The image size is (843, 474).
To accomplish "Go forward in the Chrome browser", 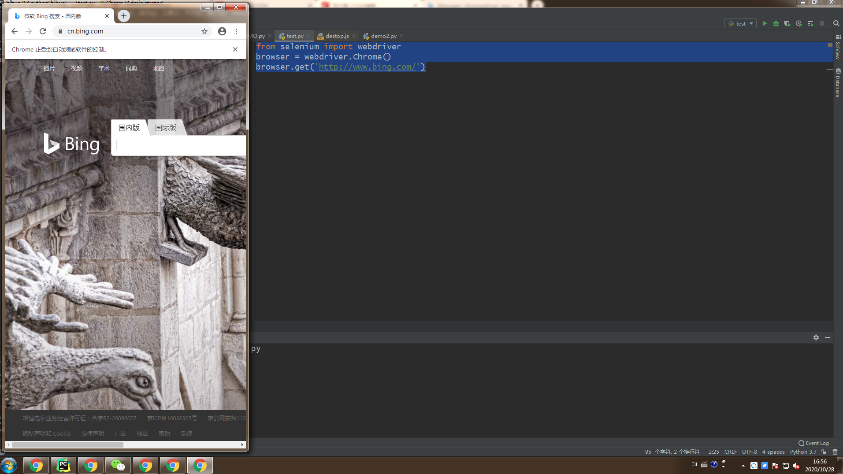I will pos(29,31).
